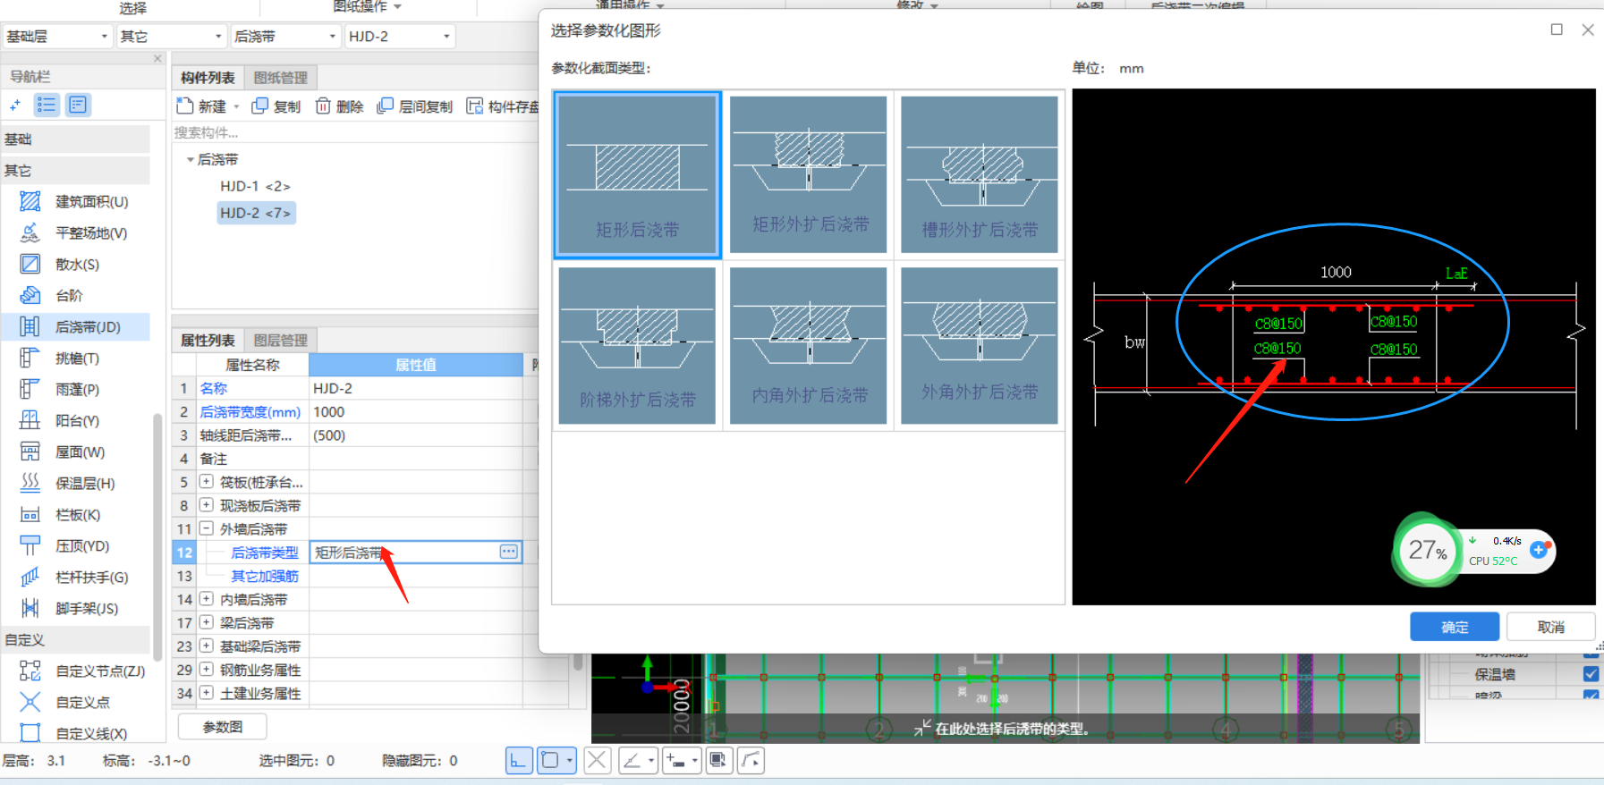Click the 其它加强筋 property link
Image resolution: width=1604 pixels, height=785 pixels.
265,577
